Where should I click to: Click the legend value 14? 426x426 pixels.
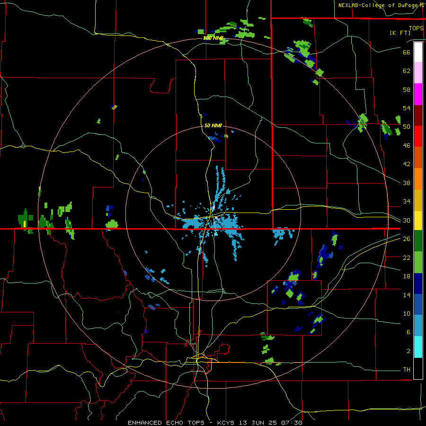(407, 295)
